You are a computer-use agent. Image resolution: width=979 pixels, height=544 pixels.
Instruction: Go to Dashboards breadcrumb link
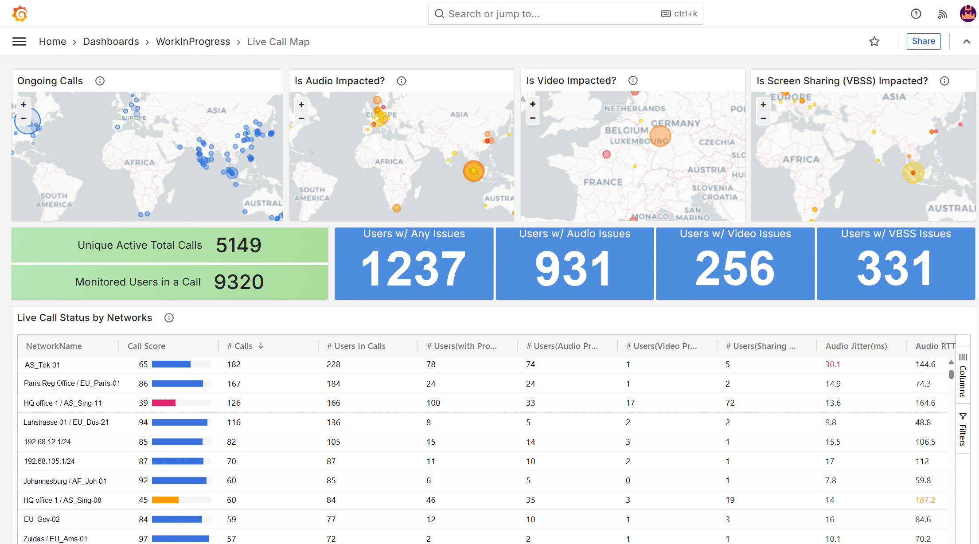pos(111,42)
